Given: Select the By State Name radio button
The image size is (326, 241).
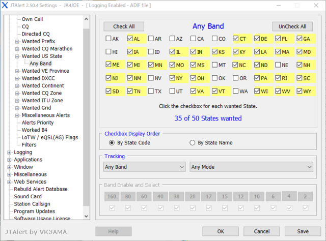Looking at the screenshot, I should [193, 143].
